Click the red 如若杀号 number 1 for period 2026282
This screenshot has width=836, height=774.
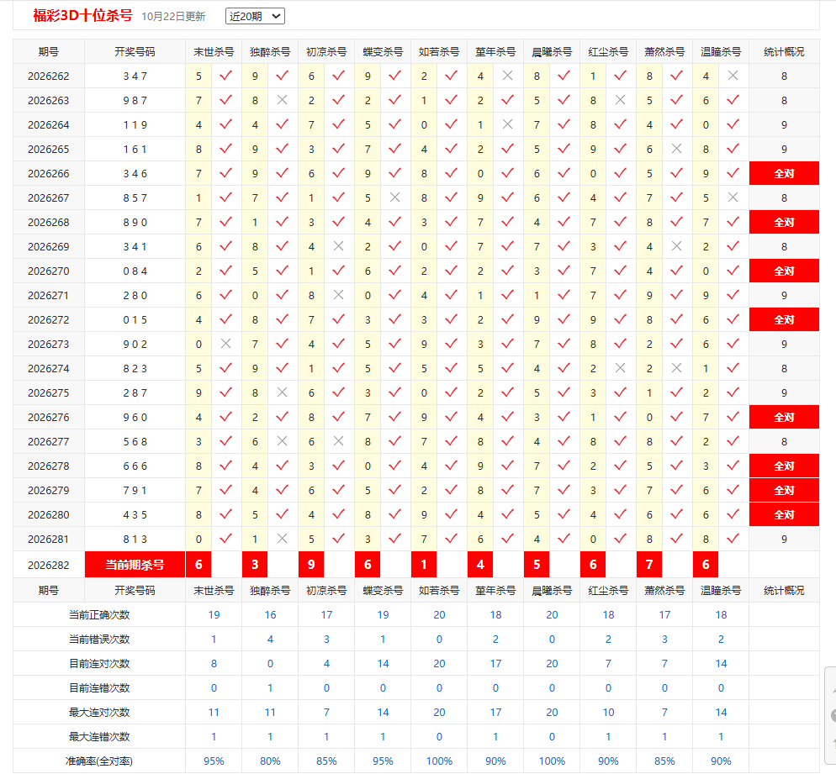[424, 565]
